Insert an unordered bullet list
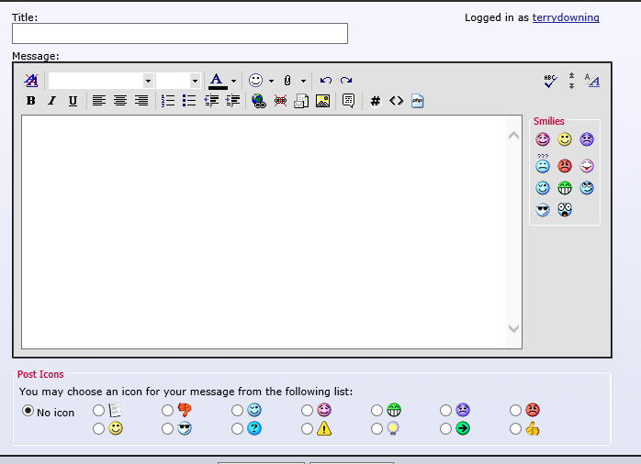This screenshot has width=641, height=464. click(x=189, y=100)
